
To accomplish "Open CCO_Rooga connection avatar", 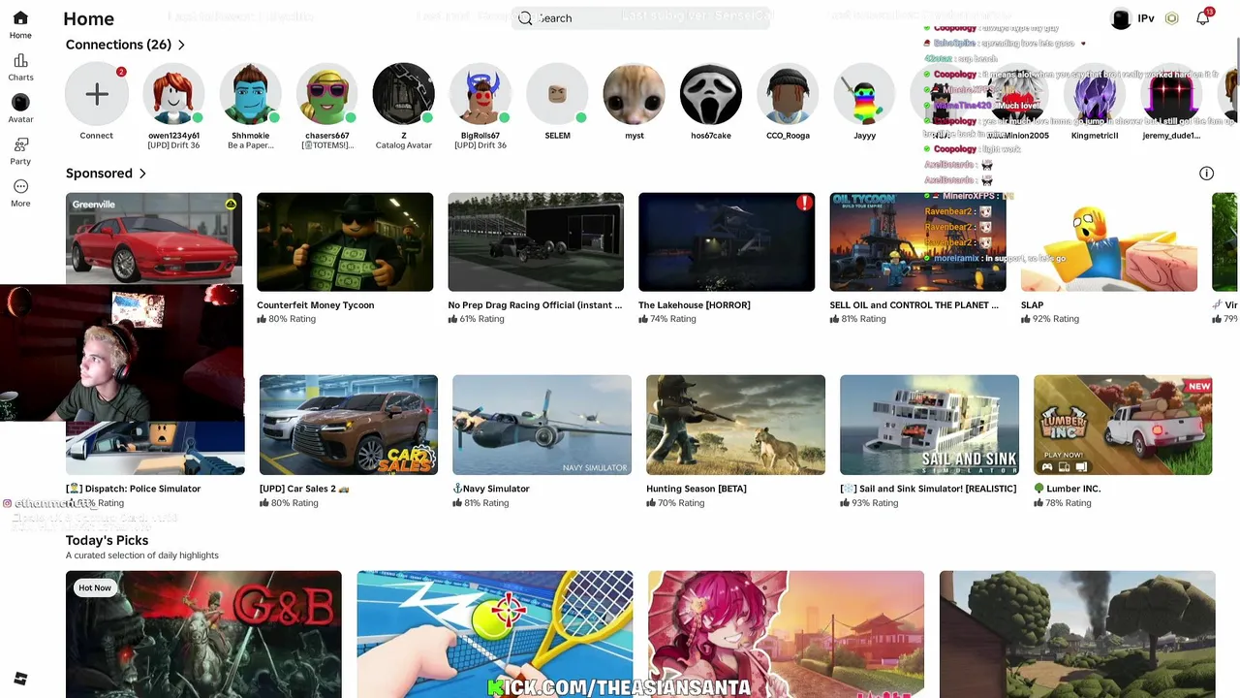I will pyautogui.click(x=788, y=94).
